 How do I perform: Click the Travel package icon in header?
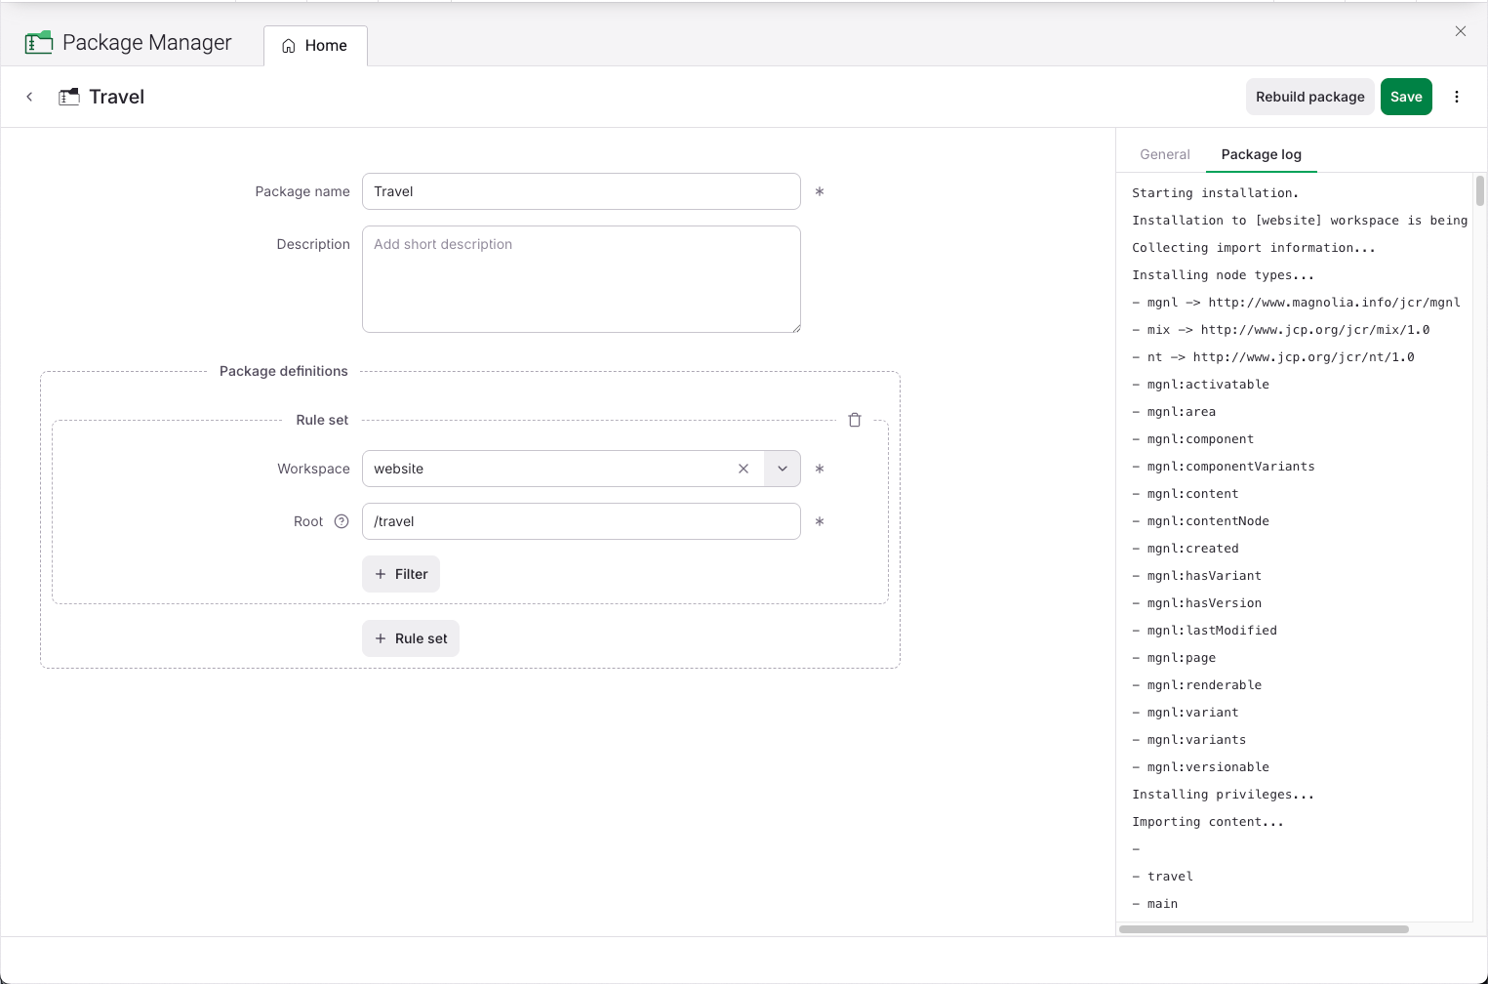point(69,97)
